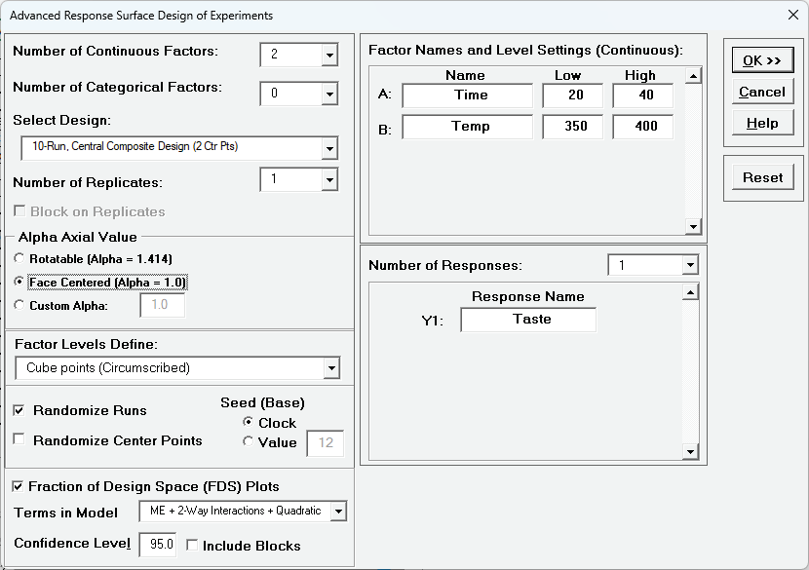Change the High value for Temp factor
Image resolution: width=809 pixels, height=570 pixels.
(641, 127)
